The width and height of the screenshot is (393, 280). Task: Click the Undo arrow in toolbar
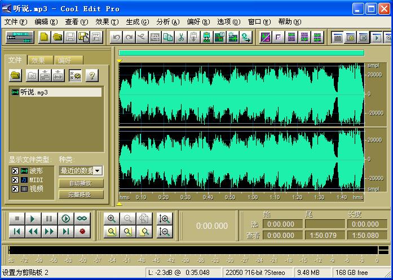[116, 37]
